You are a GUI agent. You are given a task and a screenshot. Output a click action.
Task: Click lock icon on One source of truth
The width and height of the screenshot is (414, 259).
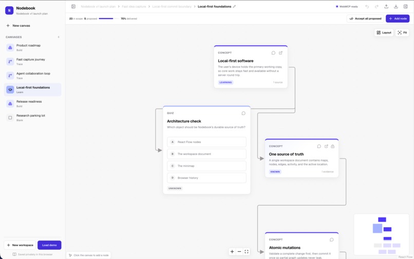tap(333, 146)
